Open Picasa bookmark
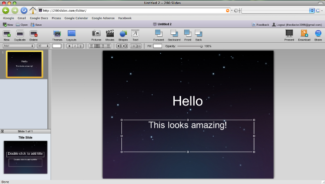 [56, 18]
